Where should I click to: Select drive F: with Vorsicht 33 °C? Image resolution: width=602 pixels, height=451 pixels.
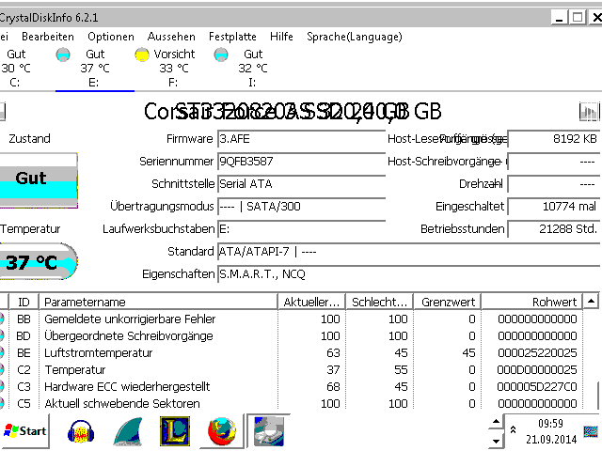[x=174, y=69]
